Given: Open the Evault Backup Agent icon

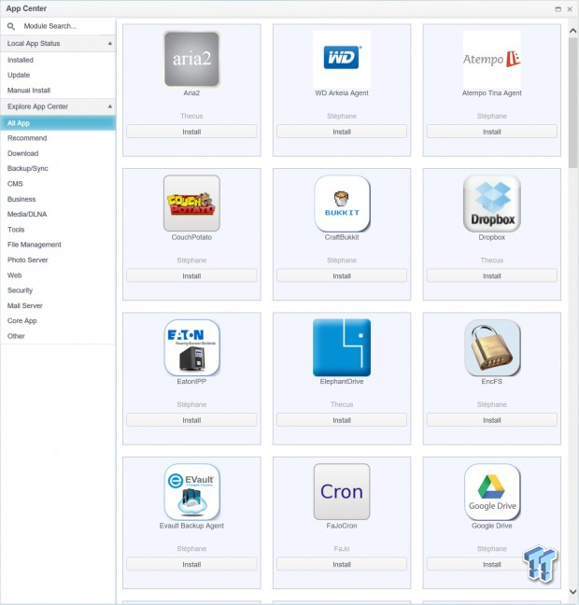Looking at the screenshot, I should click(191, 491).
